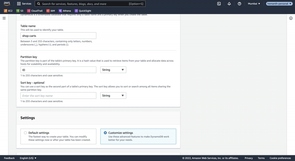Image resolution: width=295 pixels, height=161 pixels.
Task: Click the sort key name input field
Action: point(58,96)
